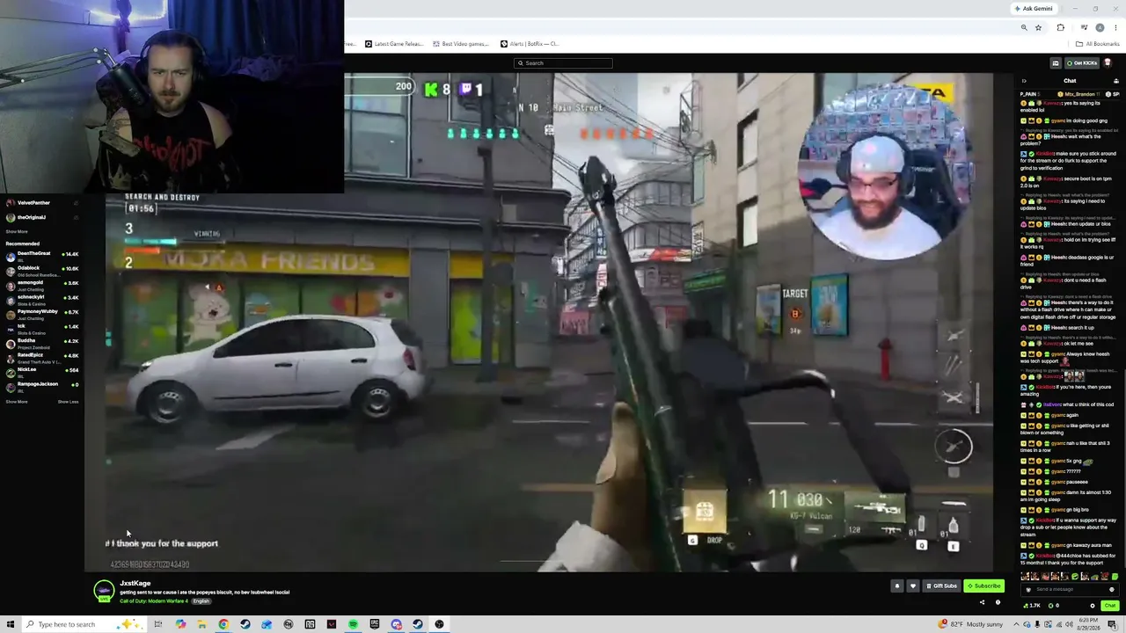
Task: Open the tck recommended channel
Action: (x=41, y=328)
